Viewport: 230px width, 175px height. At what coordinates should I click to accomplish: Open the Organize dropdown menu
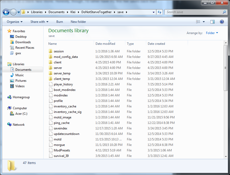point(15,22)
